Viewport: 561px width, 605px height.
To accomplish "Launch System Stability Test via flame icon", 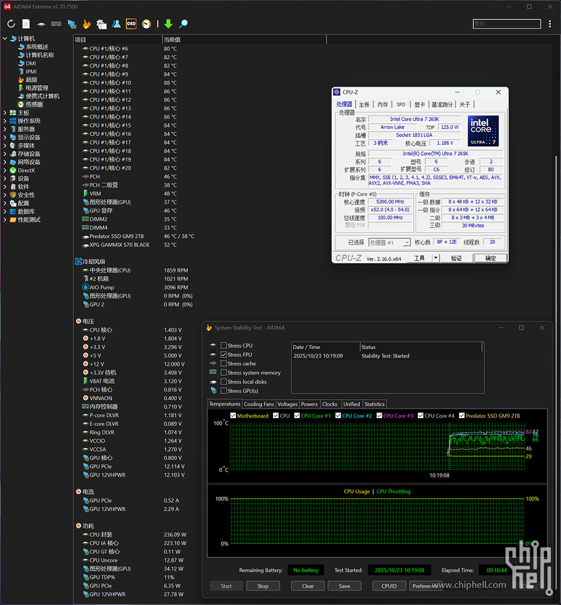I will 86,24.
